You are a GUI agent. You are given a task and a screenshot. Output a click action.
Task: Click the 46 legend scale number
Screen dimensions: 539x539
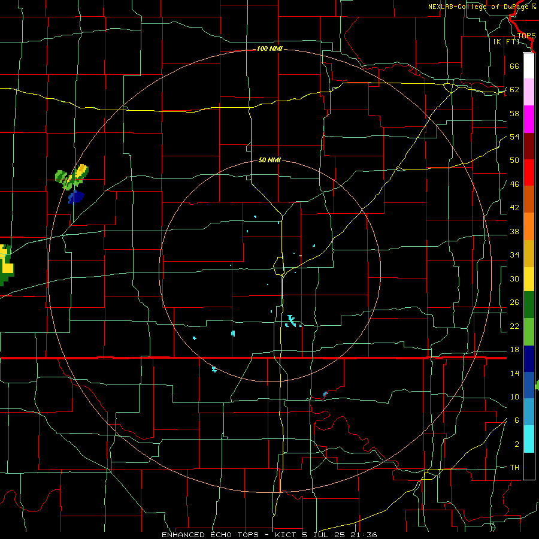coord(514,184)
